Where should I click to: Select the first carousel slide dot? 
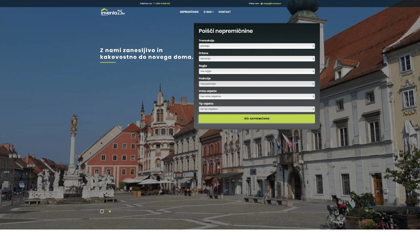click(x=102, y=211)
